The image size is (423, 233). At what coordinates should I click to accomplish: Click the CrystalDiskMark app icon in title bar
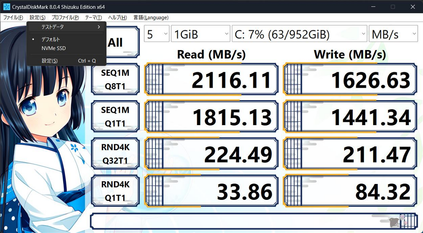coord(6,7)
